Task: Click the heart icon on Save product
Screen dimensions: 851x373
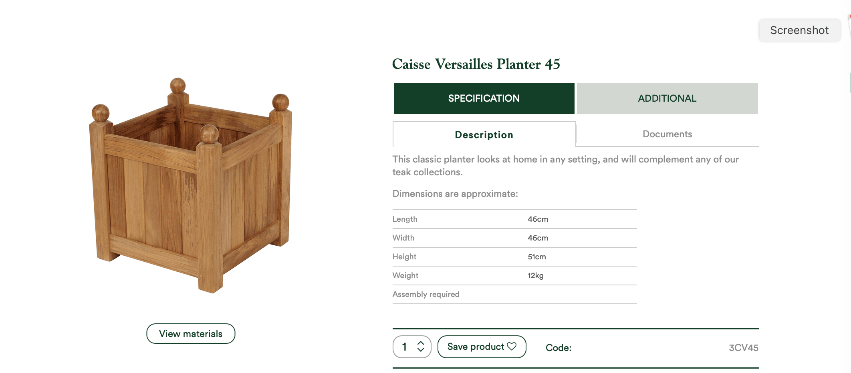Action: [512, 346]
